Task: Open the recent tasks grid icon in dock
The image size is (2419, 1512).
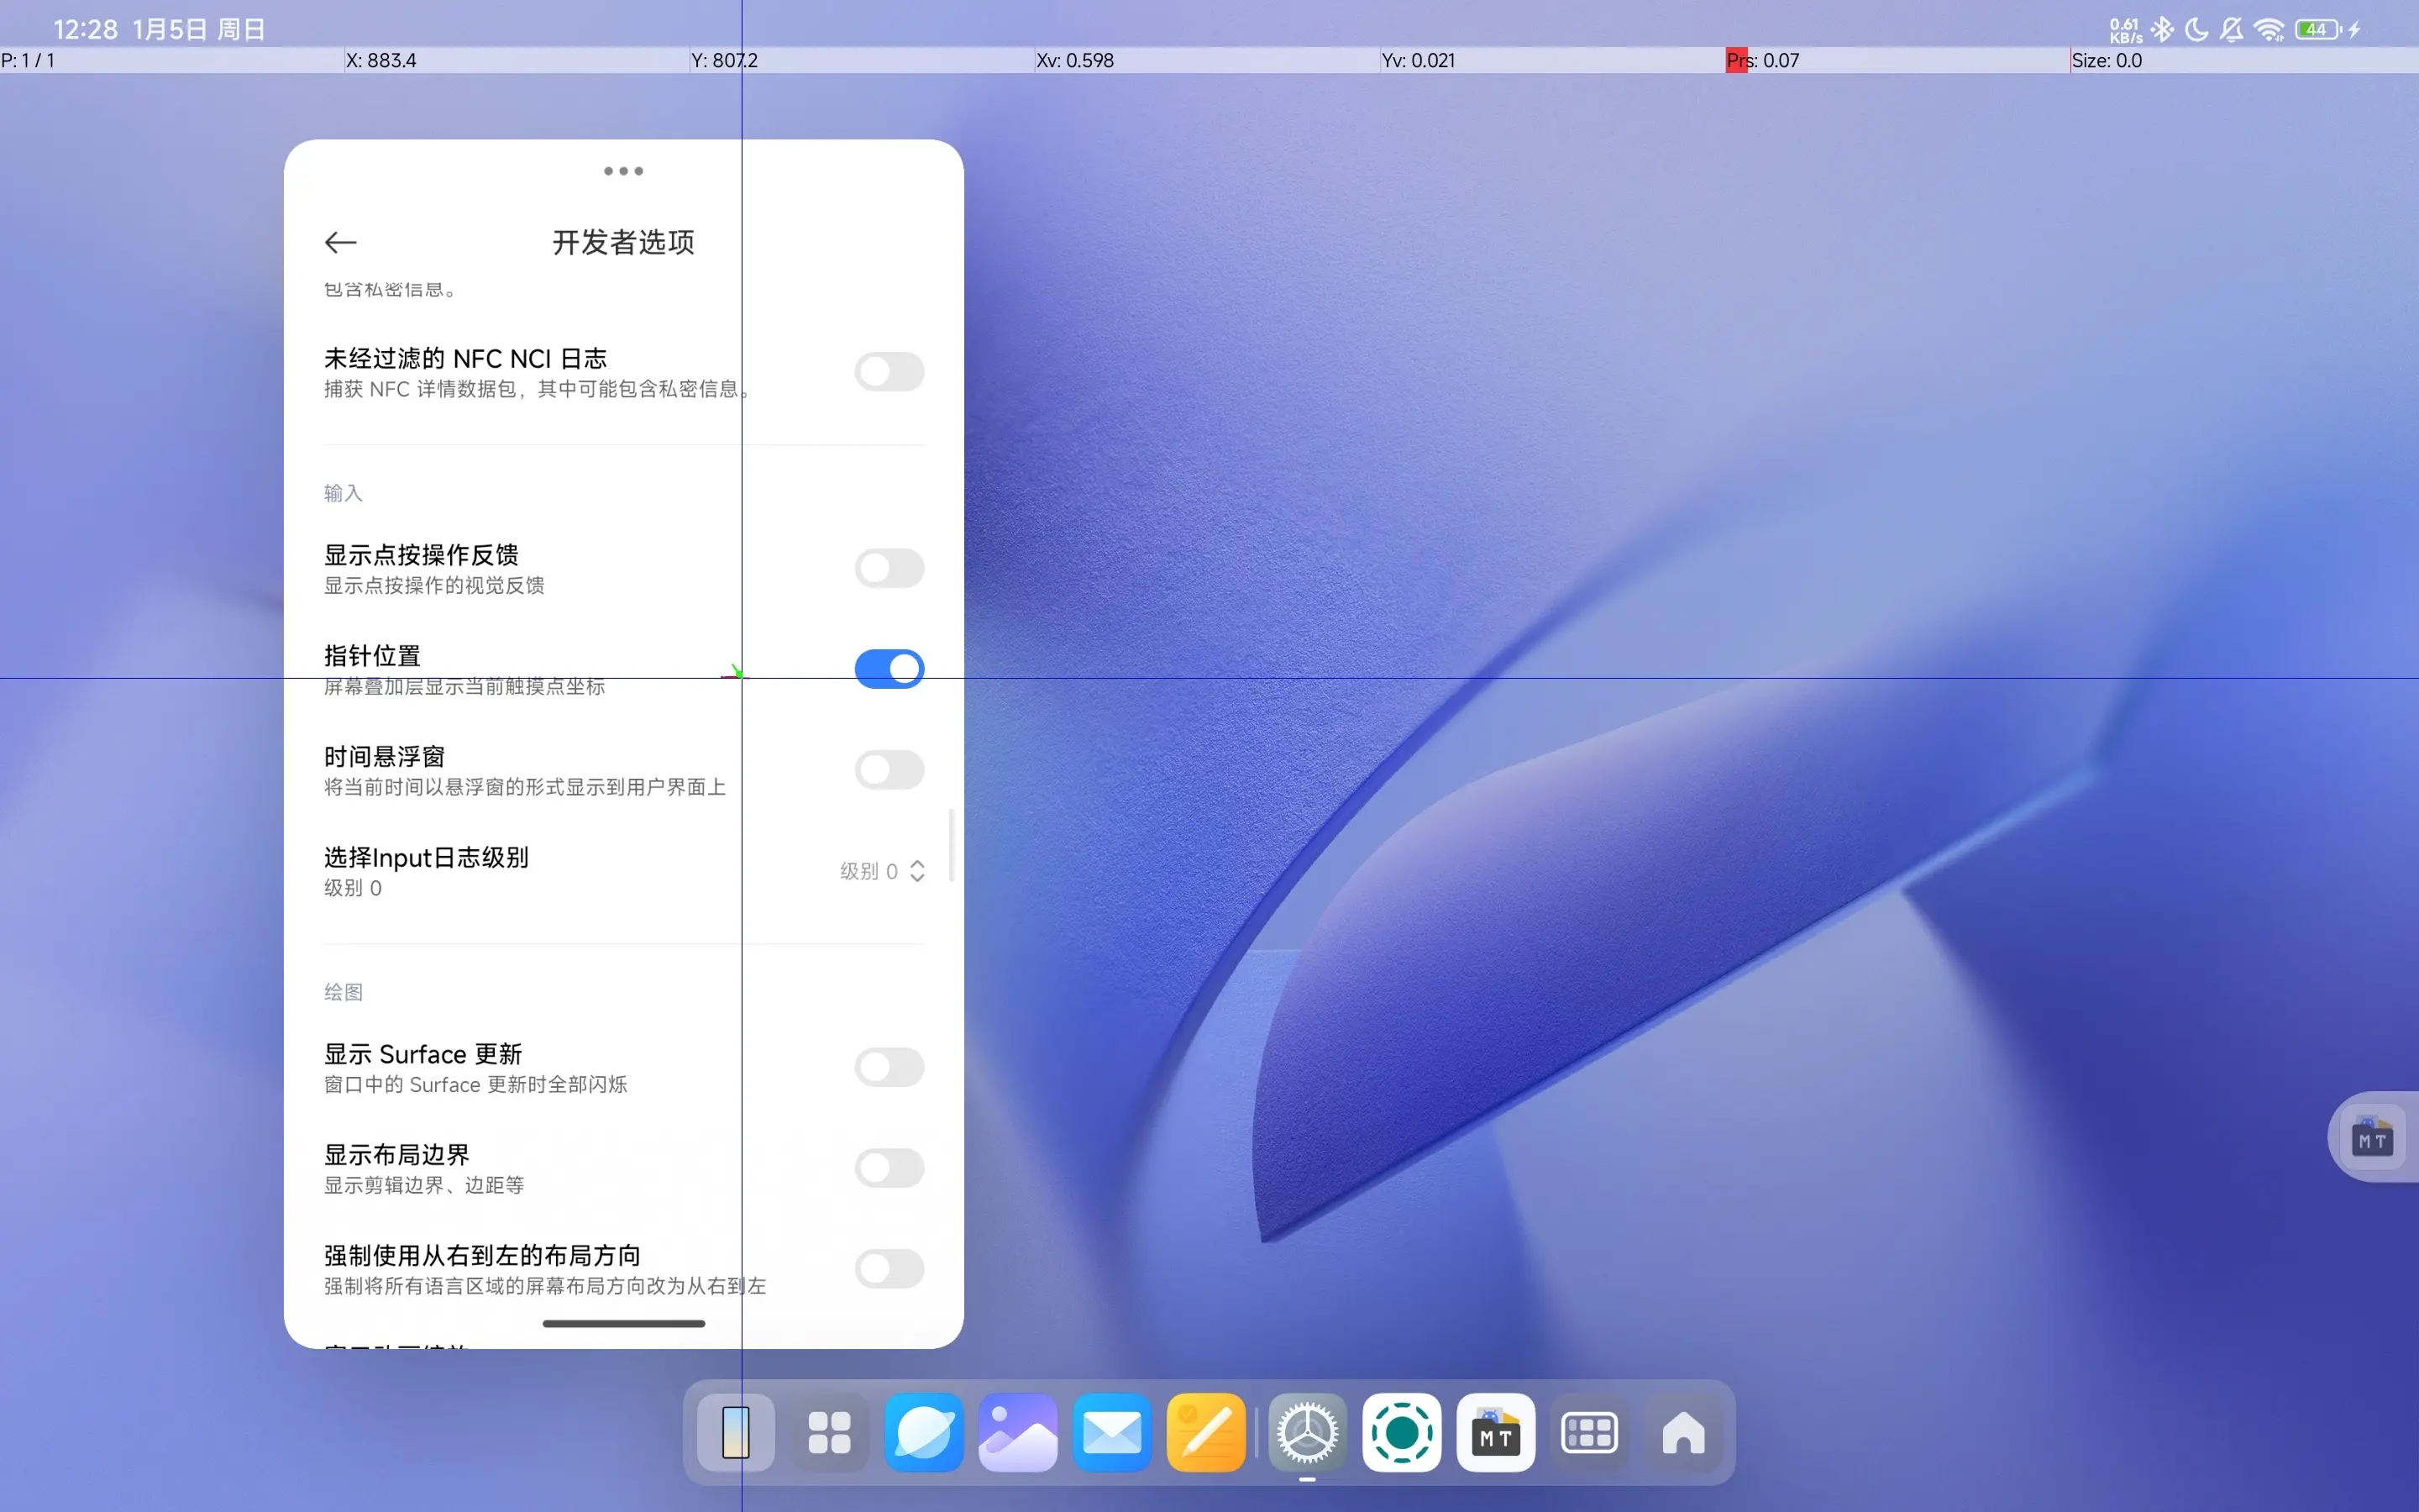Action: [1589, 1433]
